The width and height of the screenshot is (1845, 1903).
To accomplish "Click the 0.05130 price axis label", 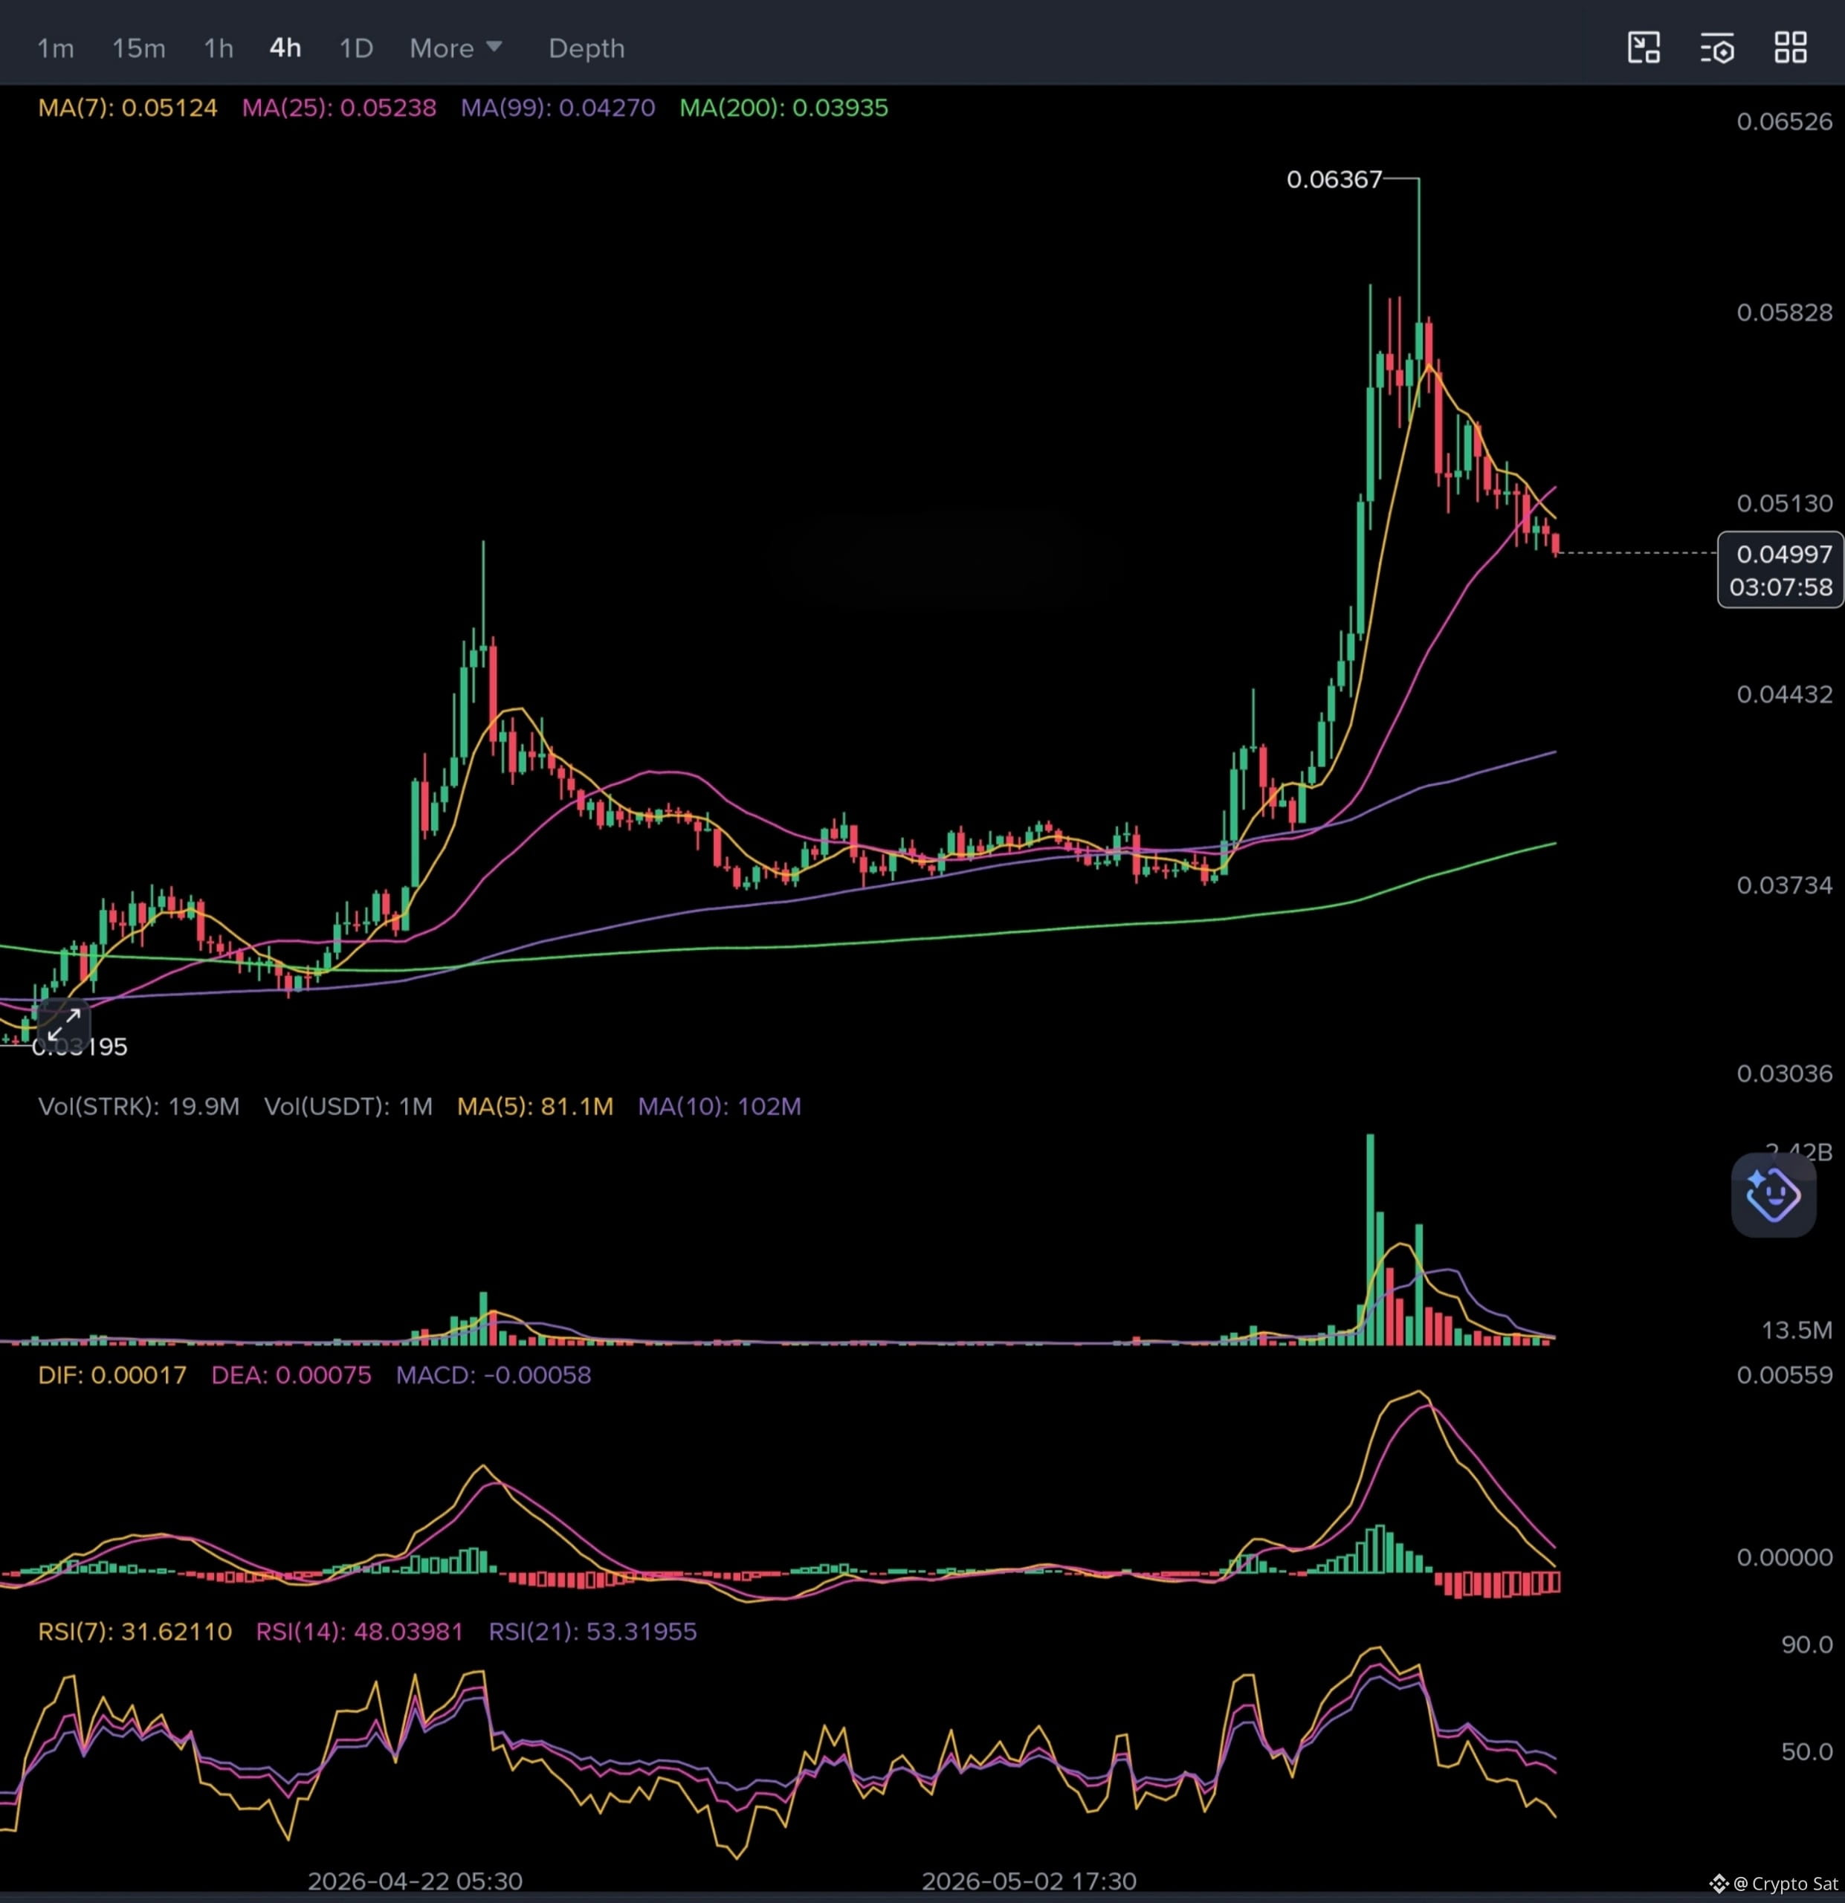I will (x=1784, y=503).
